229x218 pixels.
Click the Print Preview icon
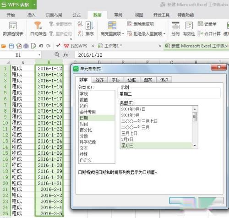(33, 46)
